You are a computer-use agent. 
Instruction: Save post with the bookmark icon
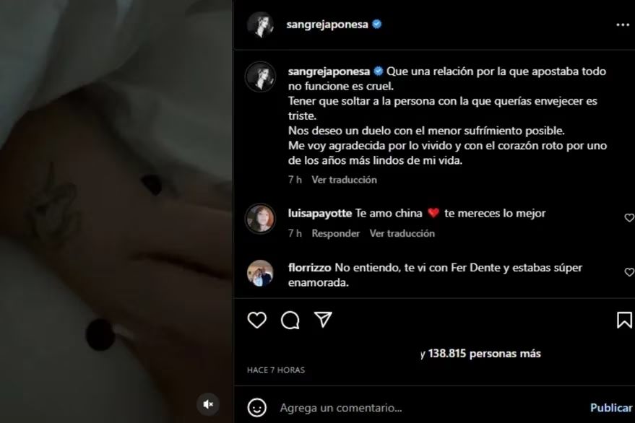click(x=624, y=320)
